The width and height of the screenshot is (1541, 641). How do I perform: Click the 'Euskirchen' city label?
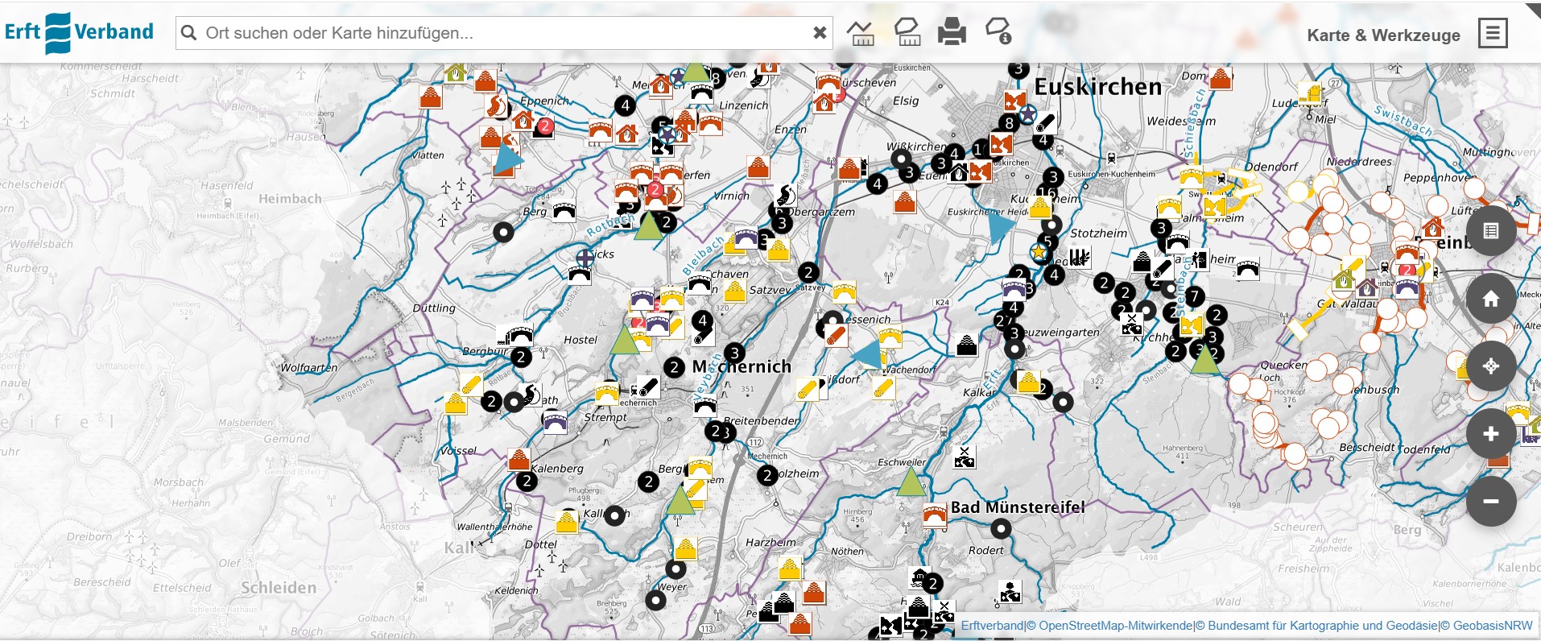(1098, 86)
